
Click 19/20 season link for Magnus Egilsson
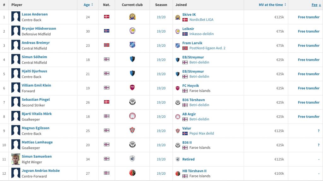pos(161,131)
